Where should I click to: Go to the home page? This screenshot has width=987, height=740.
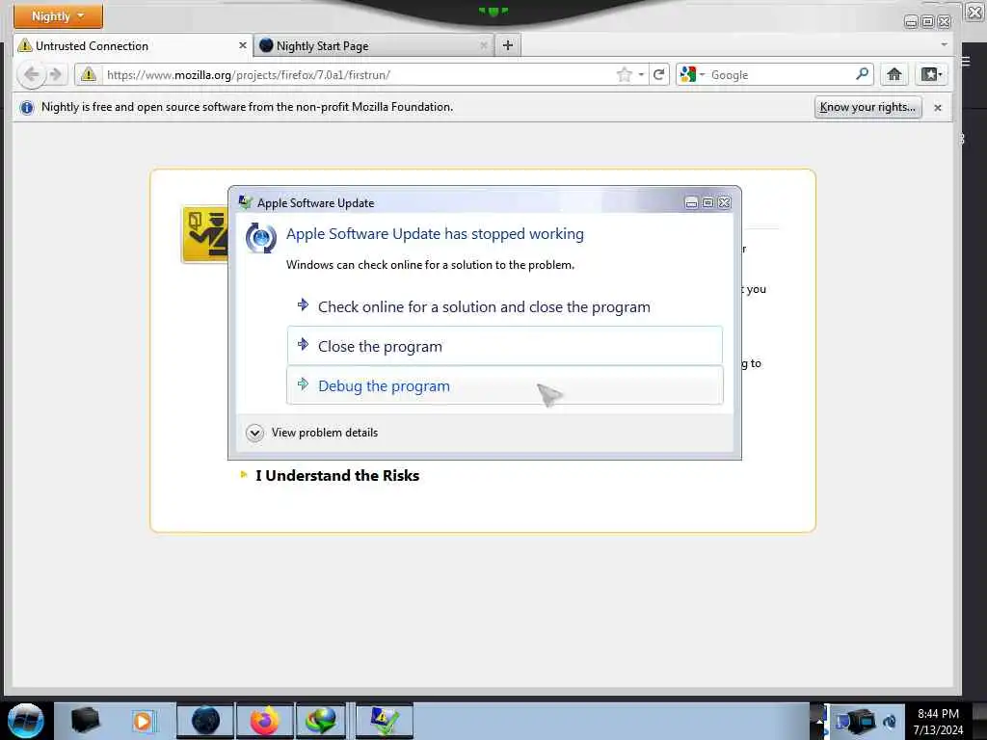894,74
